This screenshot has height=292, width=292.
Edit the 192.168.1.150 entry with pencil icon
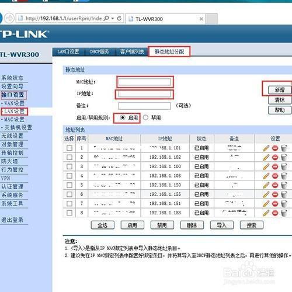point(266,185)
